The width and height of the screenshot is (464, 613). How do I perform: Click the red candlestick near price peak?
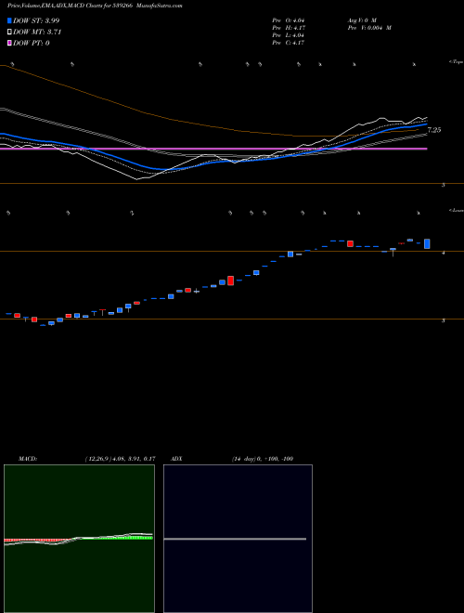(351, 243)
